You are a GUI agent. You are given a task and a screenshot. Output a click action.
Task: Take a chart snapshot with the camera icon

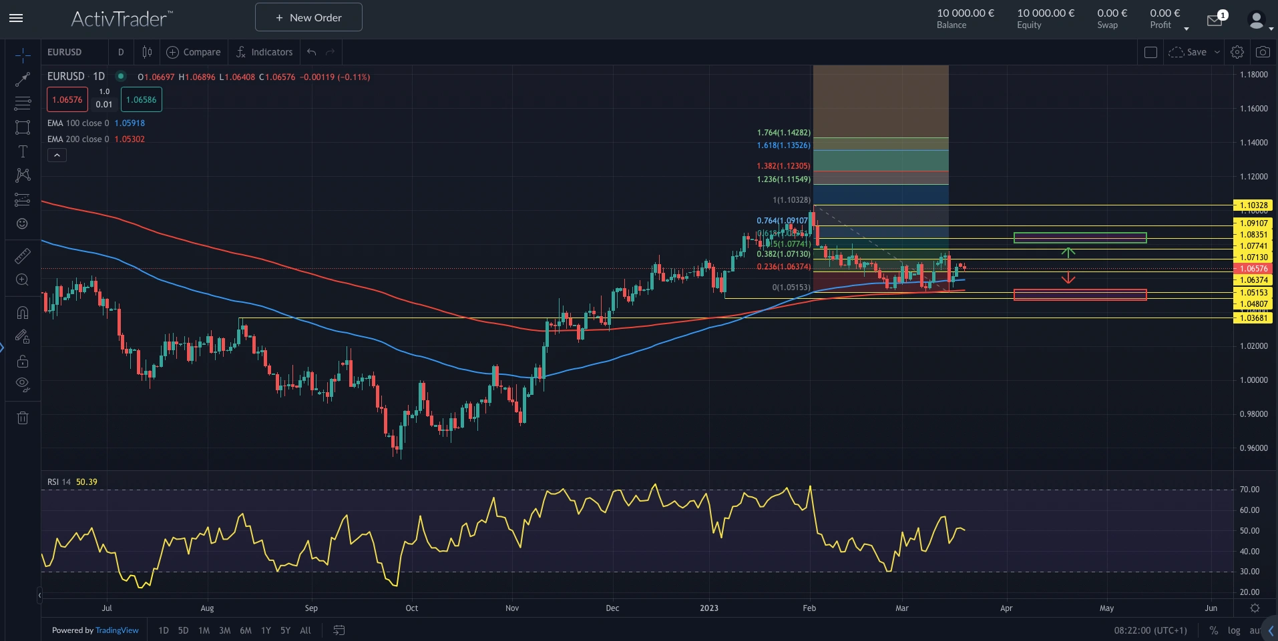coord(1262,51)
